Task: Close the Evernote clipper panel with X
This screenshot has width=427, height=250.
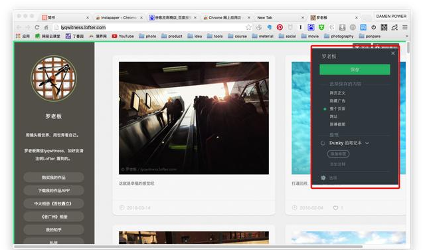Action: click(392, 53)
